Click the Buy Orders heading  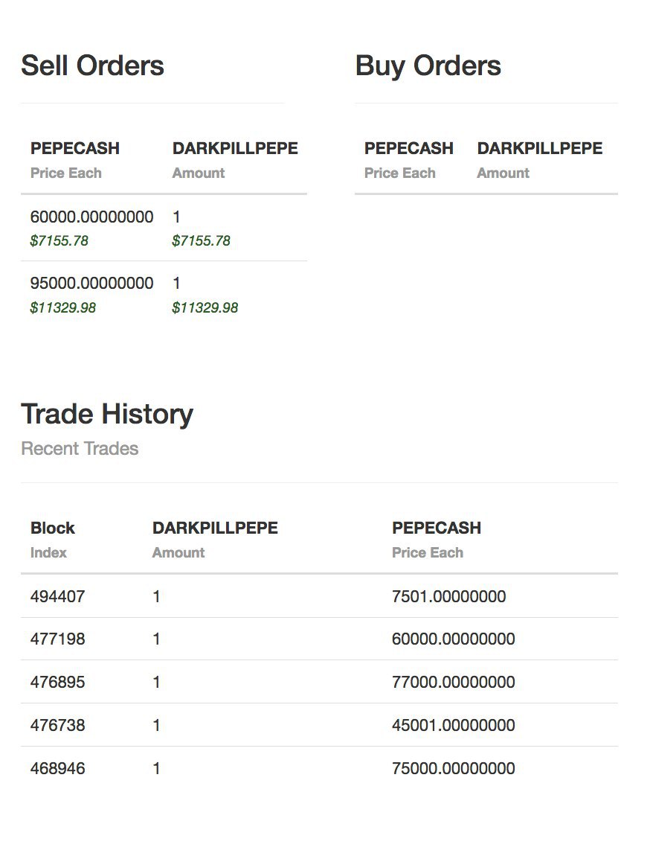[x=428, y=66]
